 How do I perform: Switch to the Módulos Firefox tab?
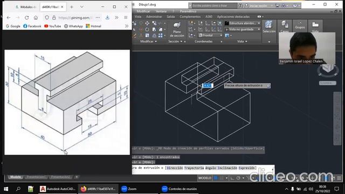[x=26, y=7]
